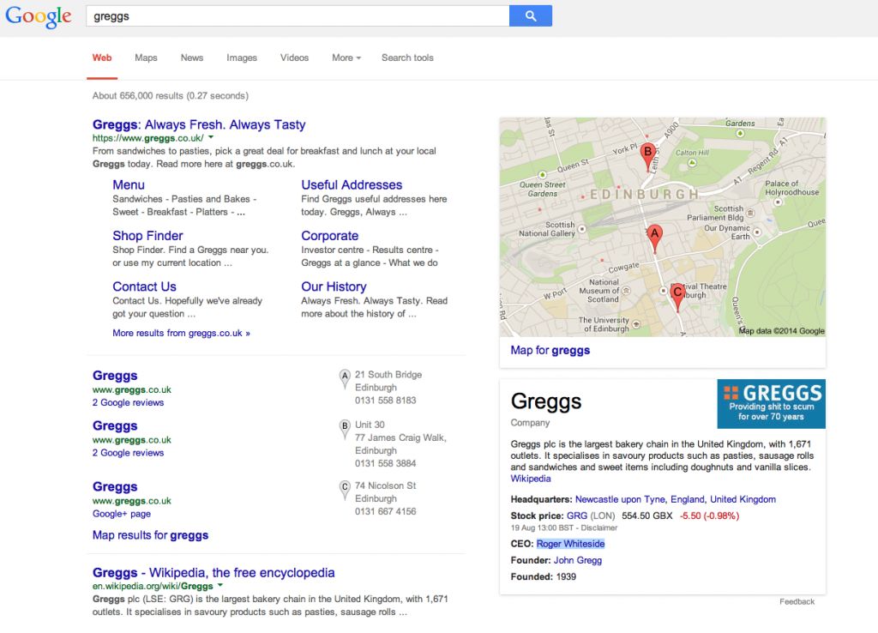
Task: Click the Google logo
Action: (38, 15)
